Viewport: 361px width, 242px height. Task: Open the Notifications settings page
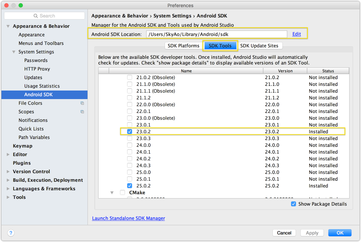pos(33,120)
